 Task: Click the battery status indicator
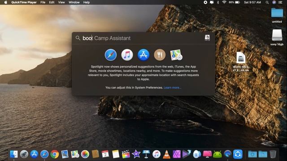pos(234,2)
